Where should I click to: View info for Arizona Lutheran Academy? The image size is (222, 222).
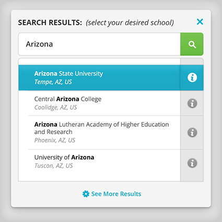[x=192, y=133]
